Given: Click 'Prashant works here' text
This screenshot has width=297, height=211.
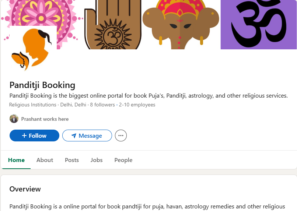Looking at the screenshot, I should coord(45,119).
